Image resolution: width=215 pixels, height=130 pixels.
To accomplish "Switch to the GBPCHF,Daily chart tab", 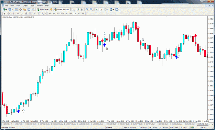I will tap(163, 124).
